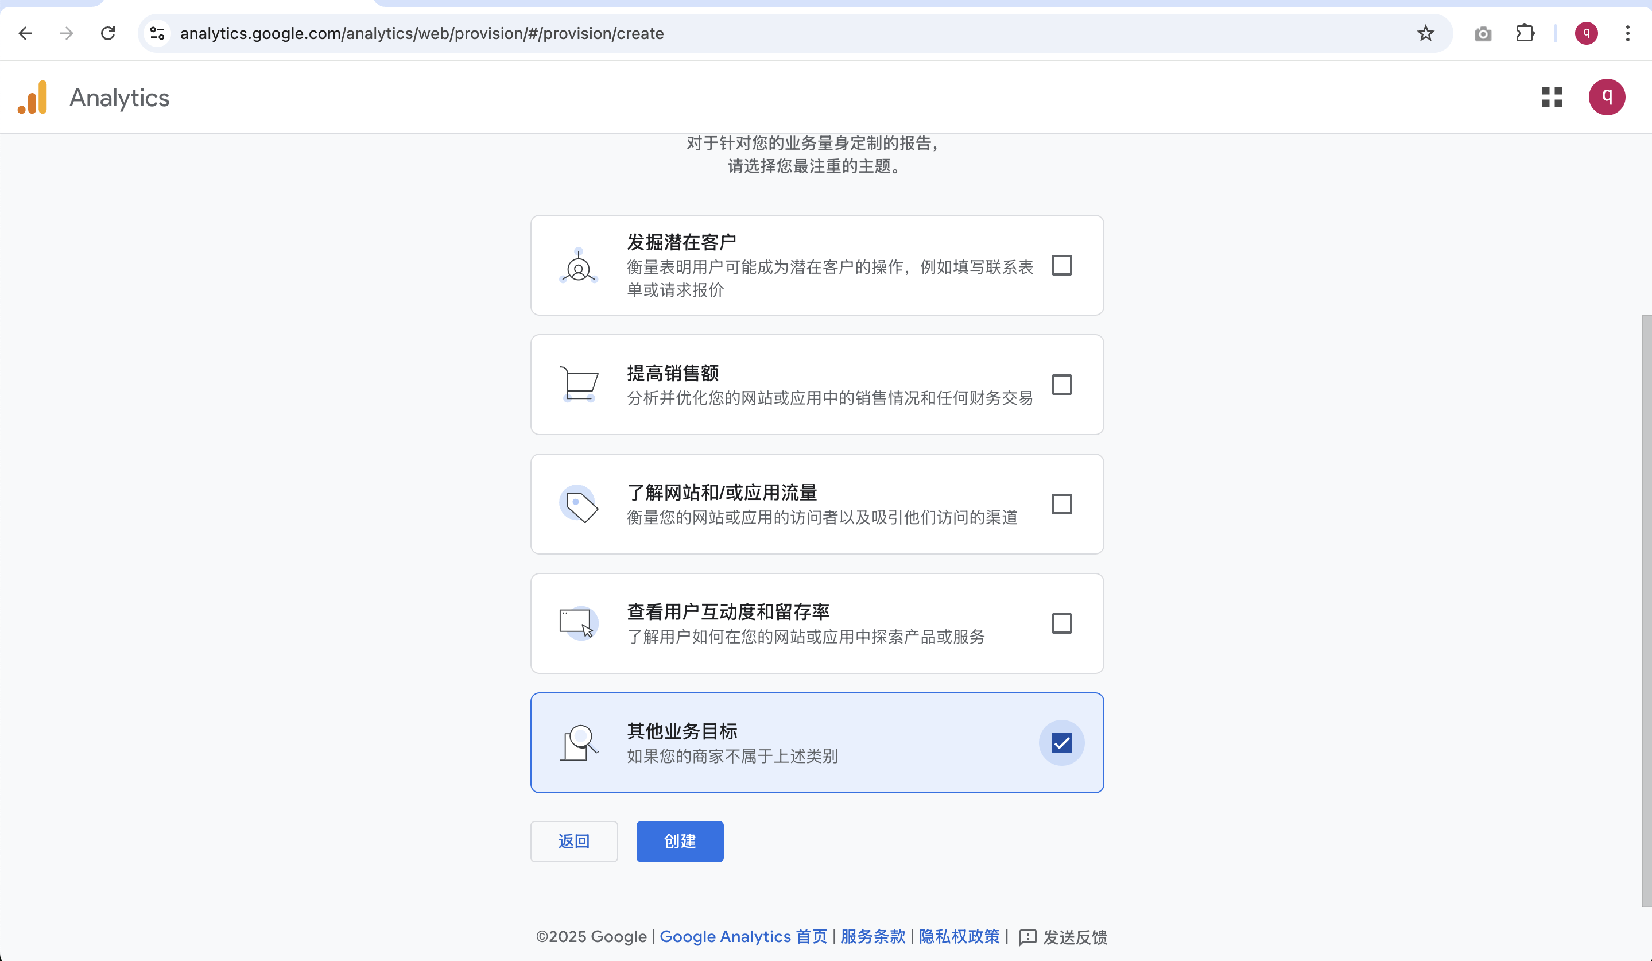Click the 返回 button
Image resolution: width=1652 pixels, height=961 pixels.
pyautogui.click(x=573, y=841)
